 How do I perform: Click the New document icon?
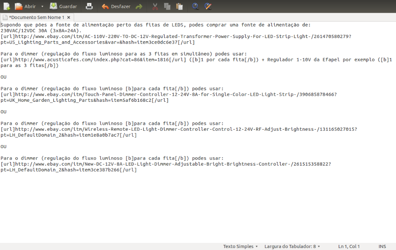pyautogui.click(x=7, y=6)
